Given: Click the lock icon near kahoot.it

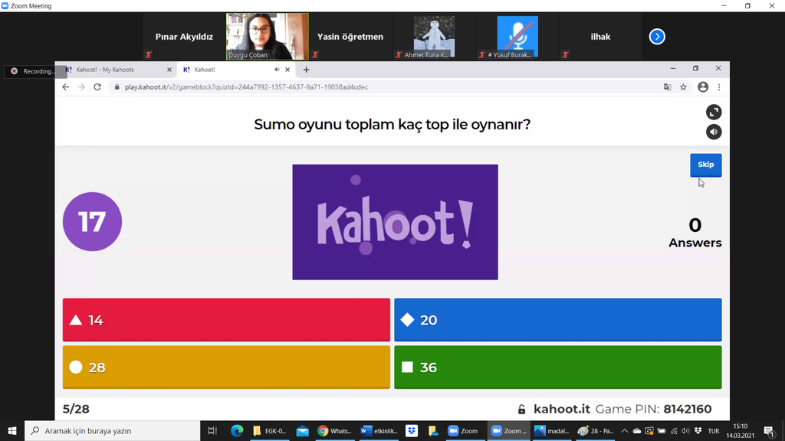Looking at the screenshot, I should tap(521, 410).
